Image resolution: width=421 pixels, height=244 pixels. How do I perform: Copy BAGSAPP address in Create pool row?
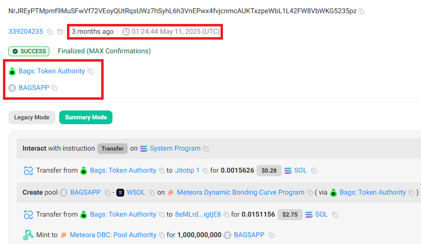[x=108, y=193]
